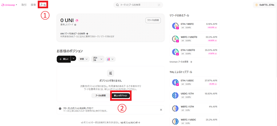Dismiss the closed positions notice with X
277x126 pixels.
click(x=161, y=110)
